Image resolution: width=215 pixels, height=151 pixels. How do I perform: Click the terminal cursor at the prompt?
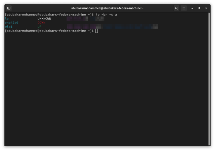[96, 31]
